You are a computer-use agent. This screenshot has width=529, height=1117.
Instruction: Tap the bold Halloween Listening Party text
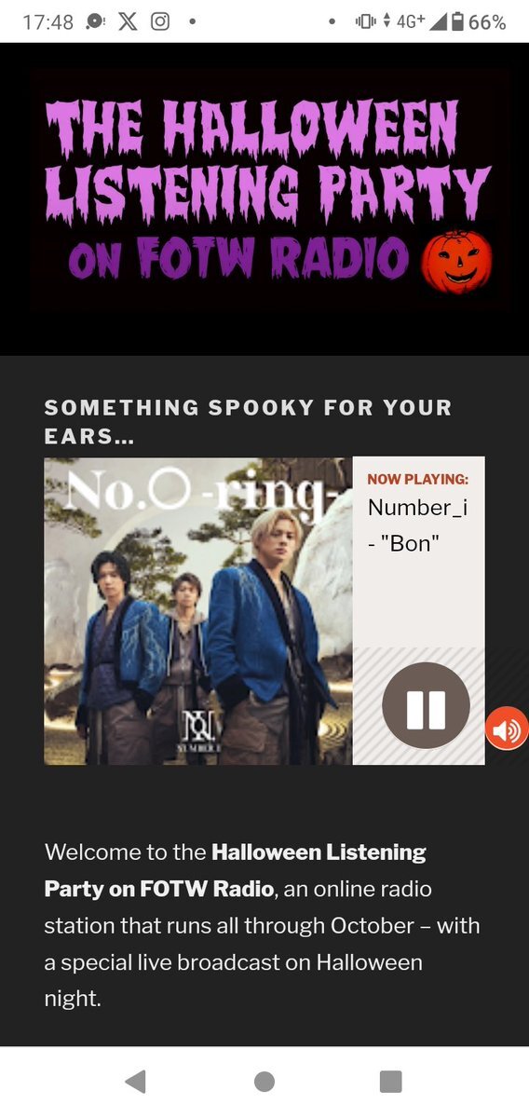click(235, 870)
